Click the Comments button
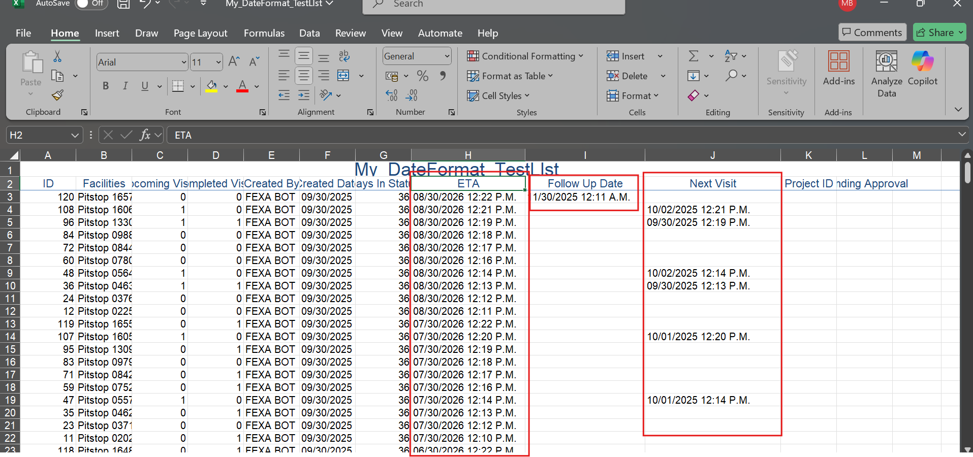The height and width of the screenshot is (457, 973). (872, 32)
